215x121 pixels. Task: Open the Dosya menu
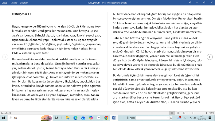[4, 3]
